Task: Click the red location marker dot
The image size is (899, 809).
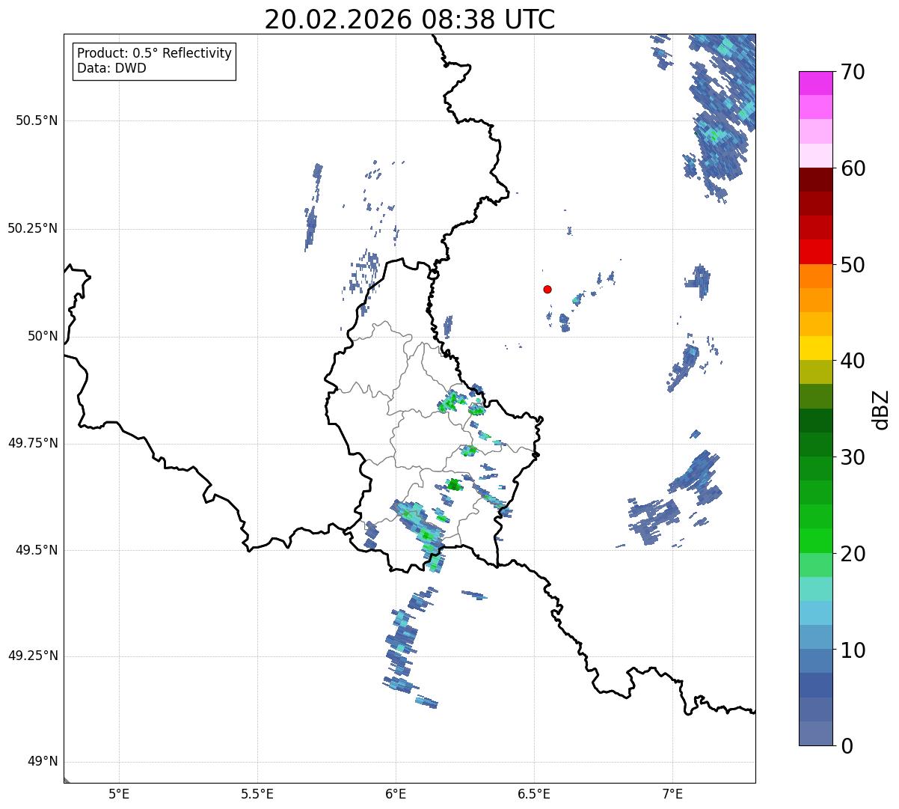Action: 547,289
